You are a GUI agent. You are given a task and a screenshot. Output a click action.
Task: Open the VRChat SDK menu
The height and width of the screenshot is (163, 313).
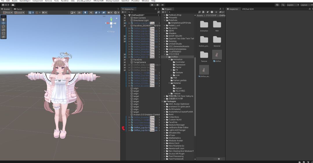99,1
